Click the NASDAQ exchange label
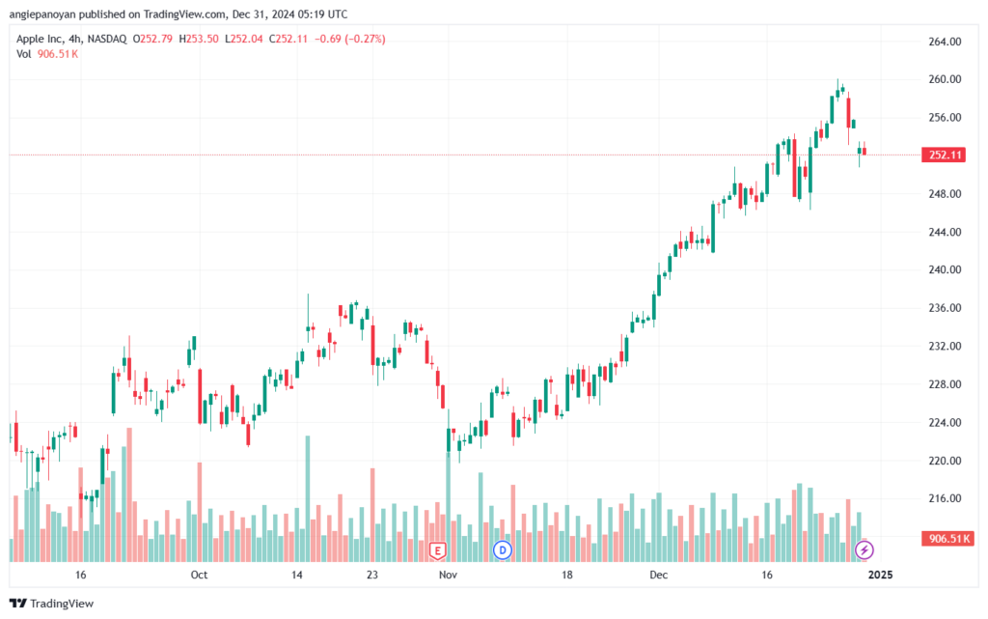Image resolution: width=988 pixels, height=619 pixels. [106, 39]
